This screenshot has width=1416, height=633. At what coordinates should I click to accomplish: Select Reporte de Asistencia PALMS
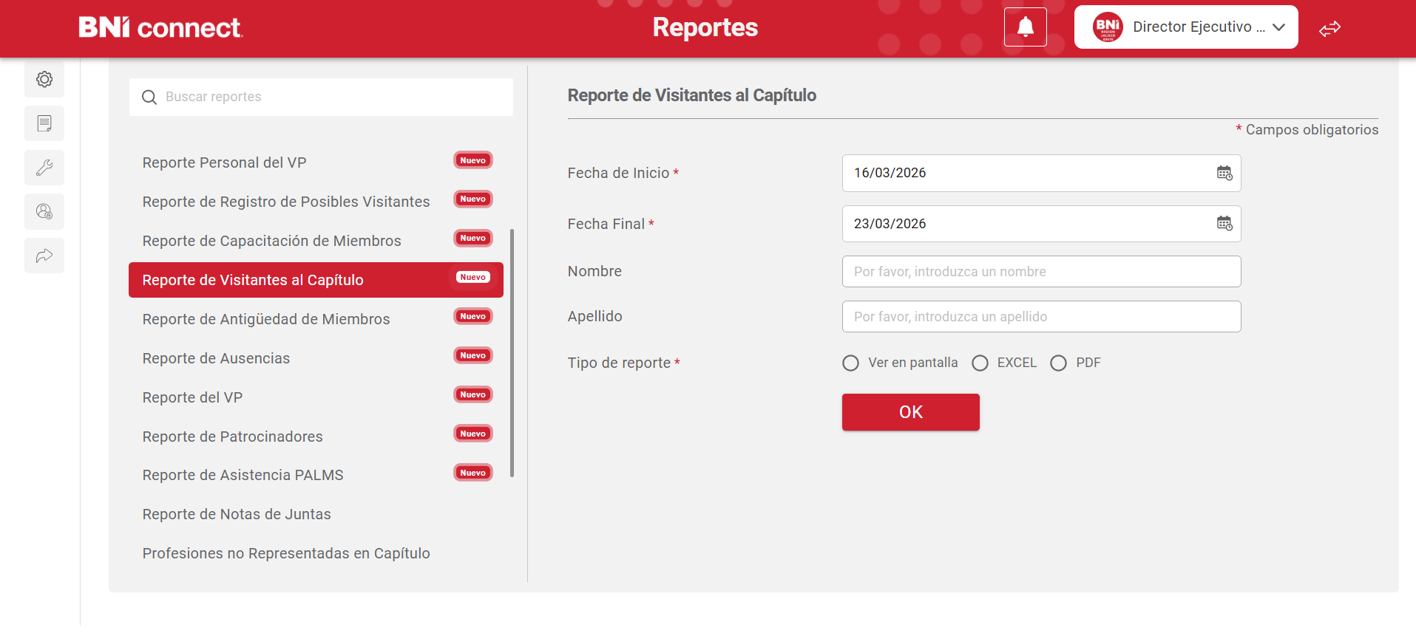(243, 475)
